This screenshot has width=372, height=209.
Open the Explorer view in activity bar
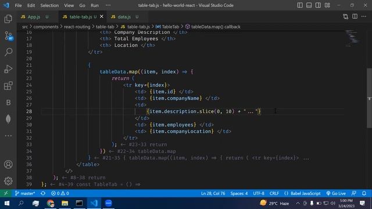(x=8, y=19)
